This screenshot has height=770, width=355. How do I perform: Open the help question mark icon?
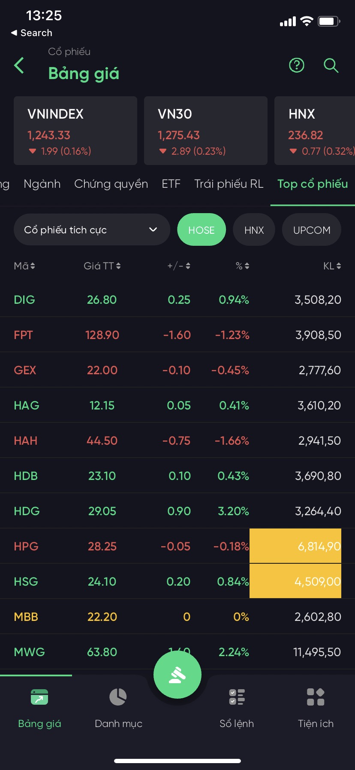click(x=296, y=65)
